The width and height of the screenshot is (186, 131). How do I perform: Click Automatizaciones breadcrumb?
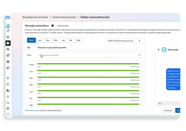(64, 17)
